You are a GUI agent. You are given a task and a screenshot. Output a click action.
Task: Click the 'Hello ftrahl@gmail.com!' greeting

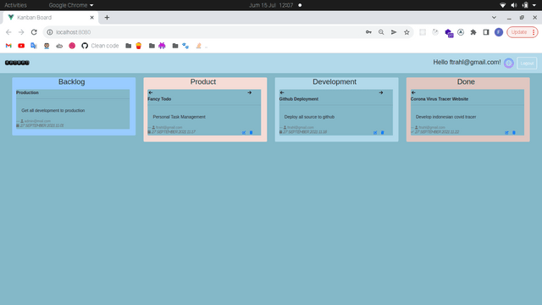pos(467,62)
